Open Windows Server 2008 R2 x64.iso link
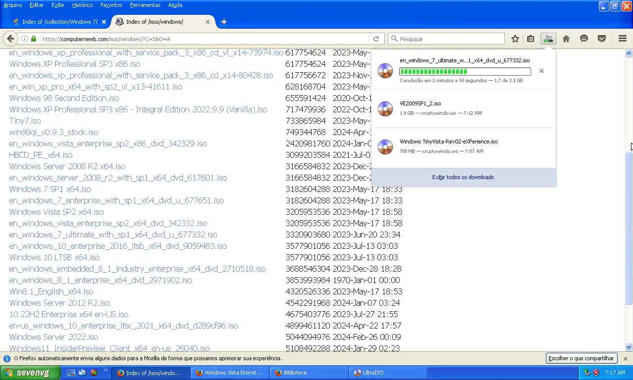The height and width of the screenshot is (380, 633). coord(67,166)
